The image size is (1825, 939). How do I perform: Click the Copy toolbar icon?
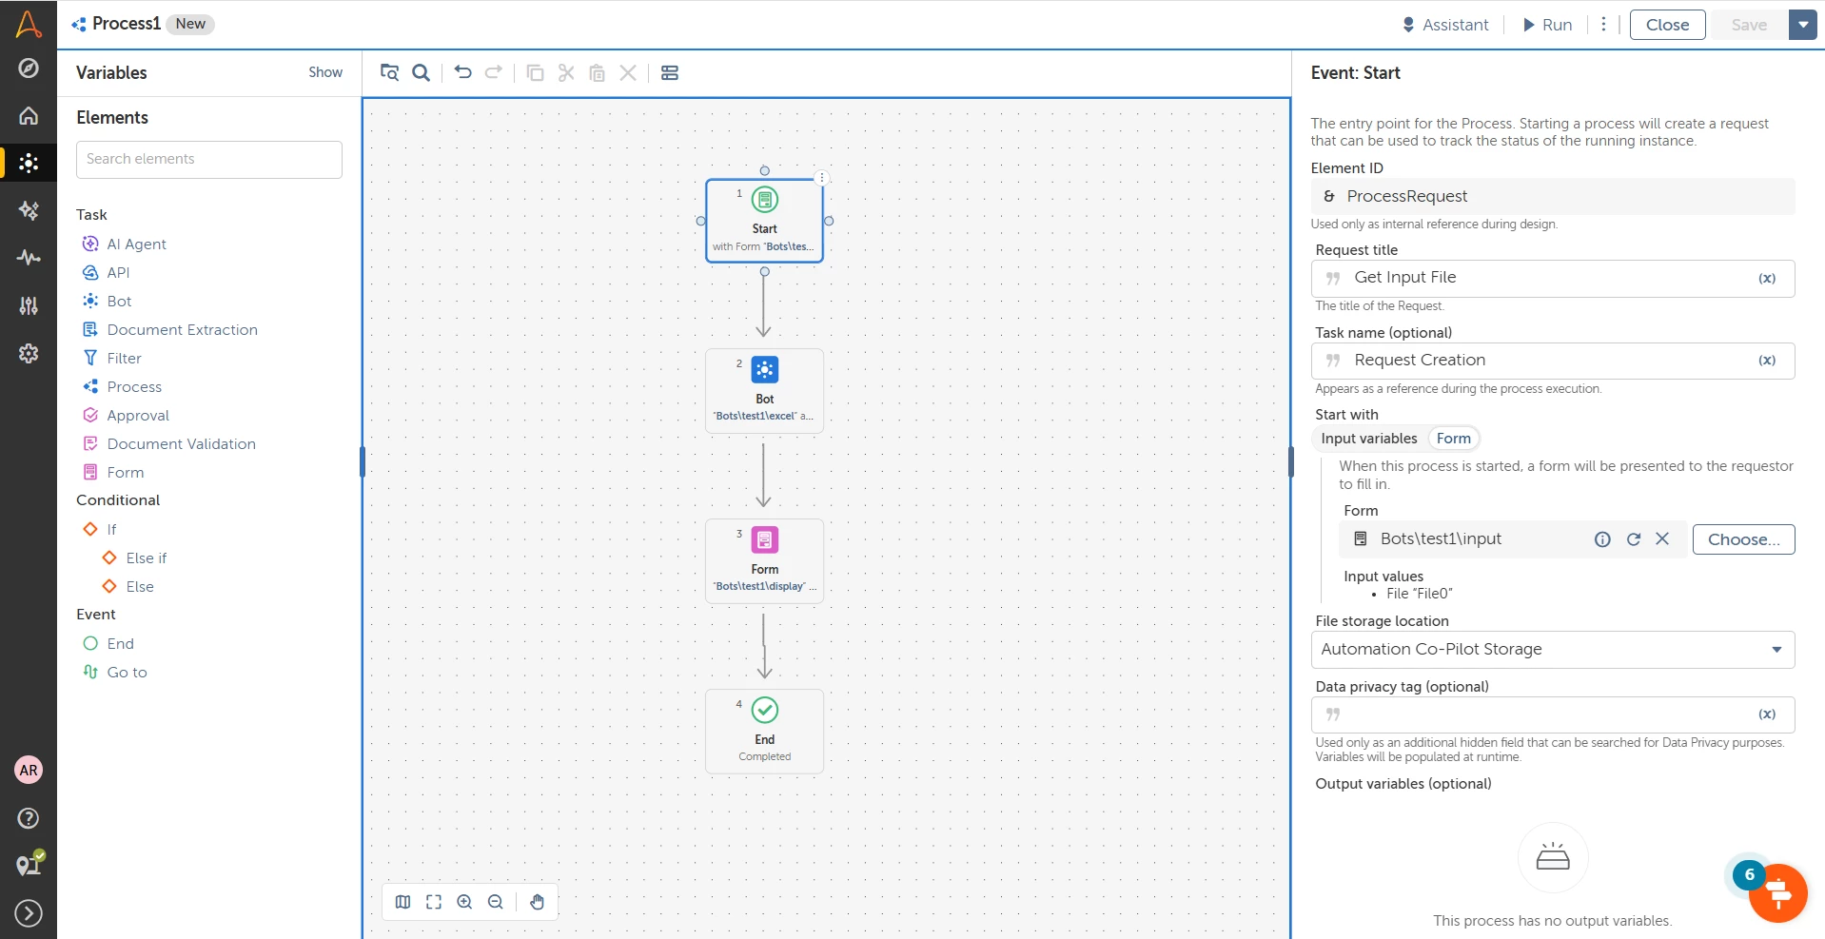point(536,73)
